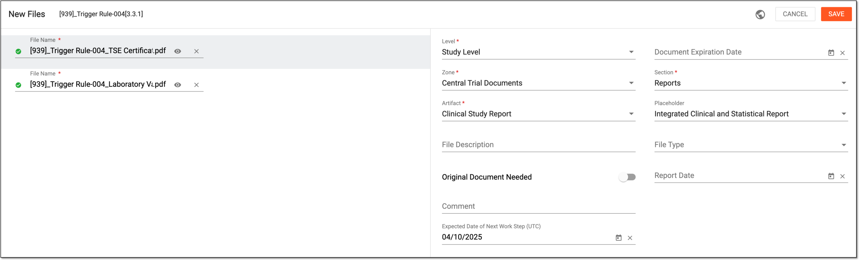The image size is (859, 260).
Task: Open the Zone dropdown
Action: [538, 83]
